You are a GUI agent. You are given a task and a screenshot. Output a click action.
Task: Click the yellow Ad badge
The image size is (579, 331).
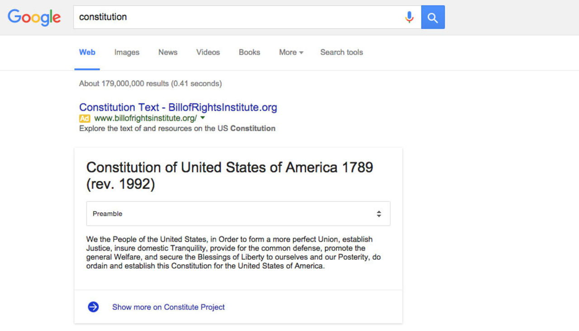85,118
